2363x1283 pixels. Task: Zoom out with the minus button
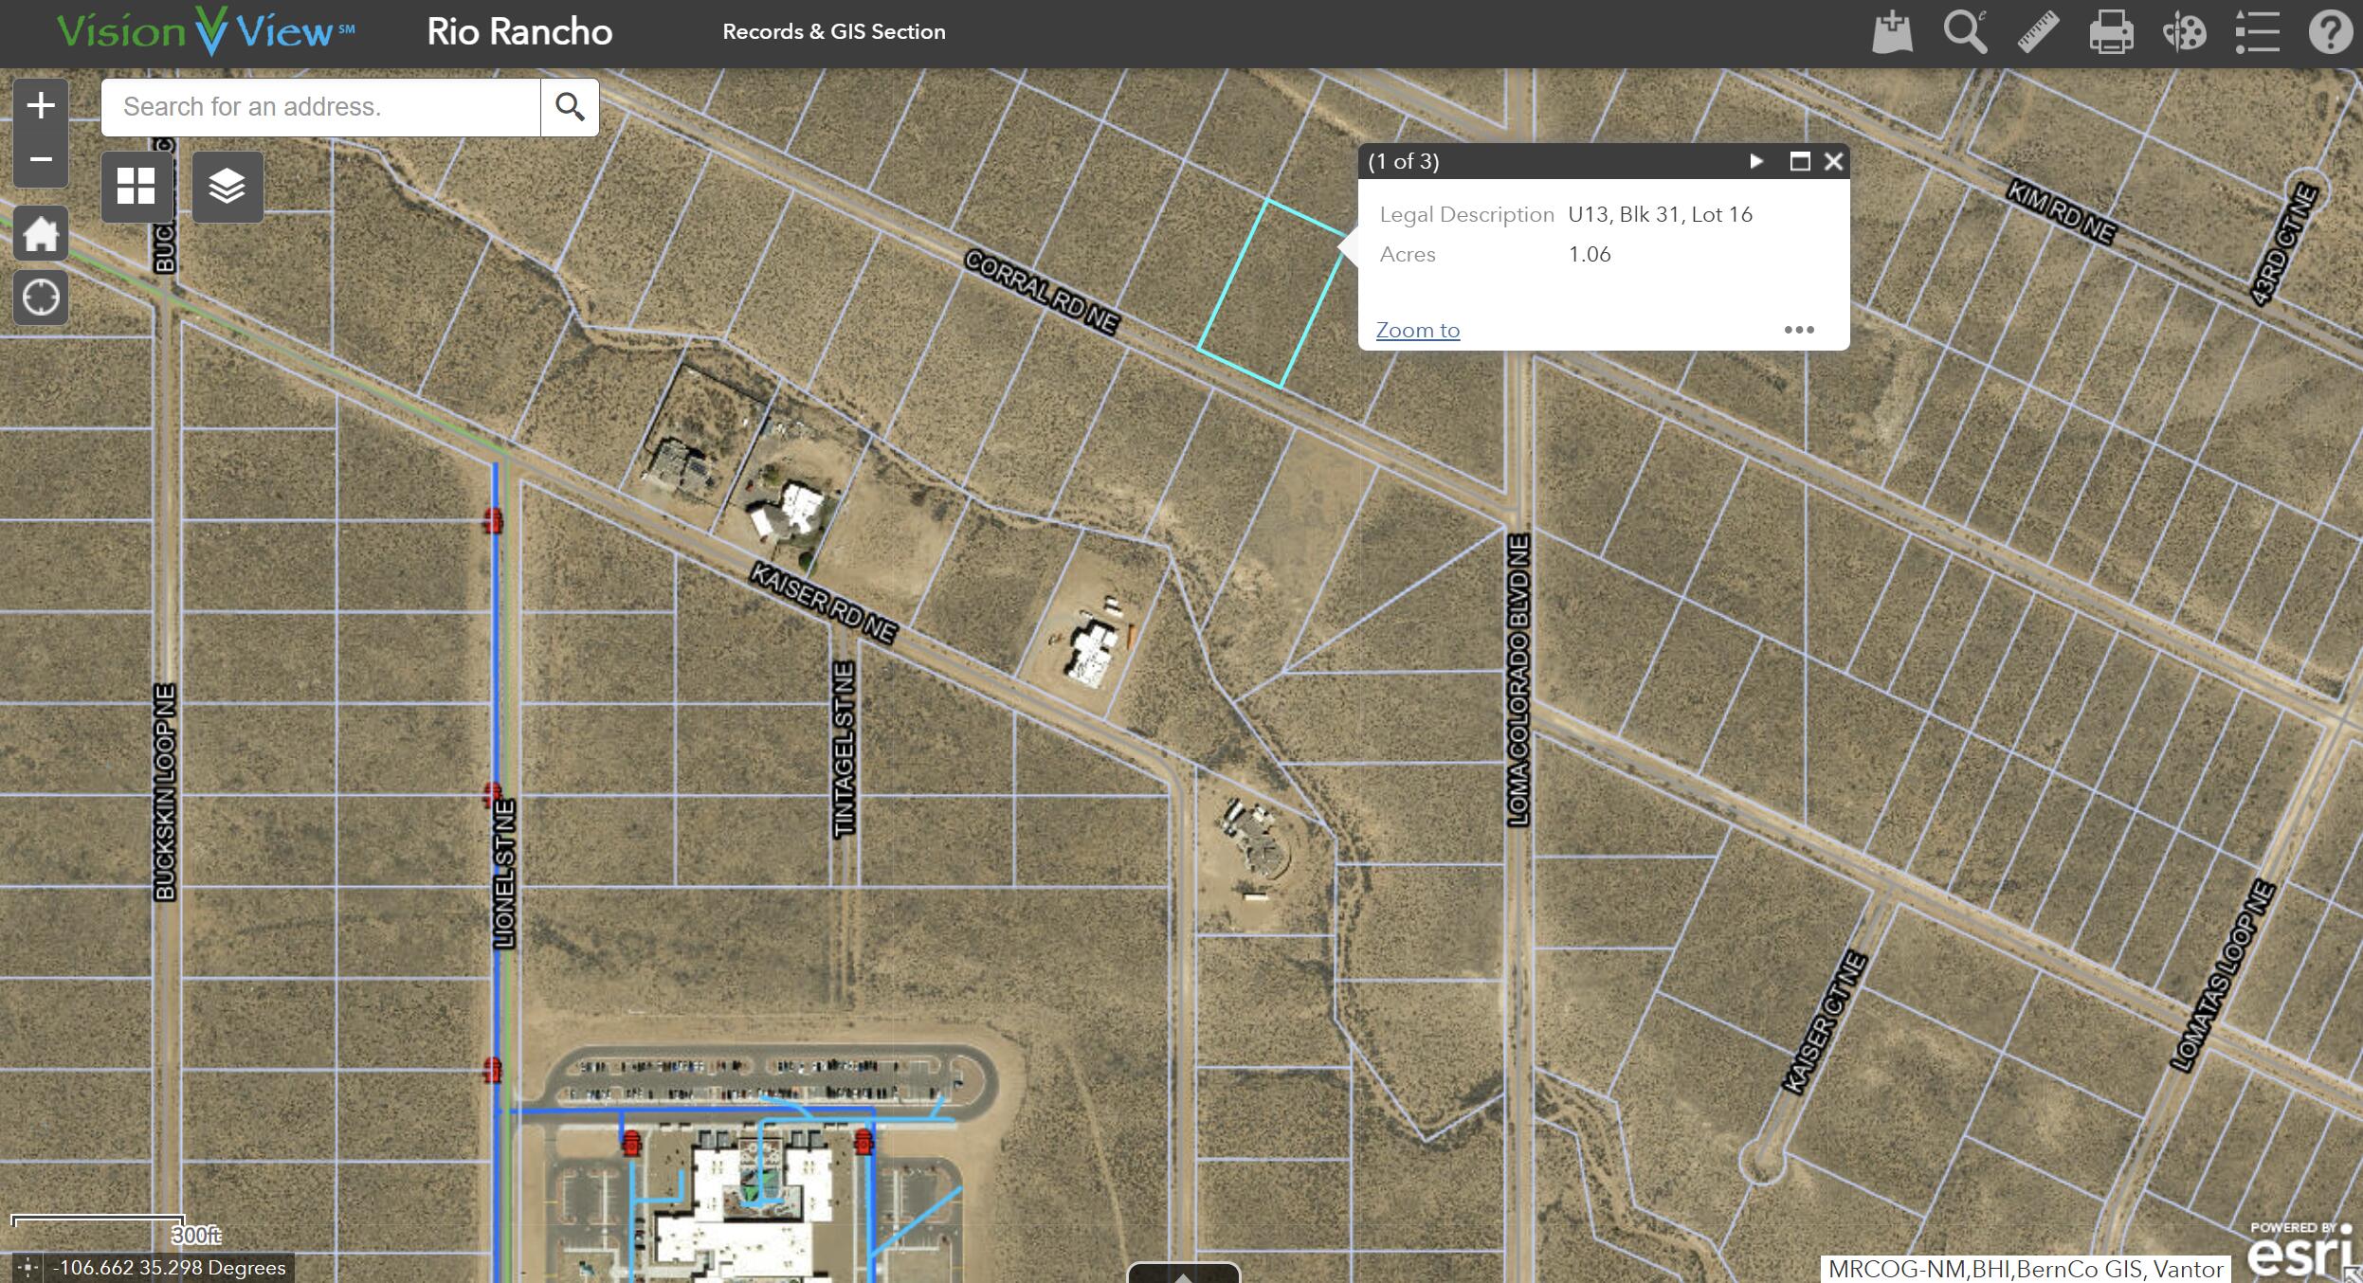tap(41, 159)
